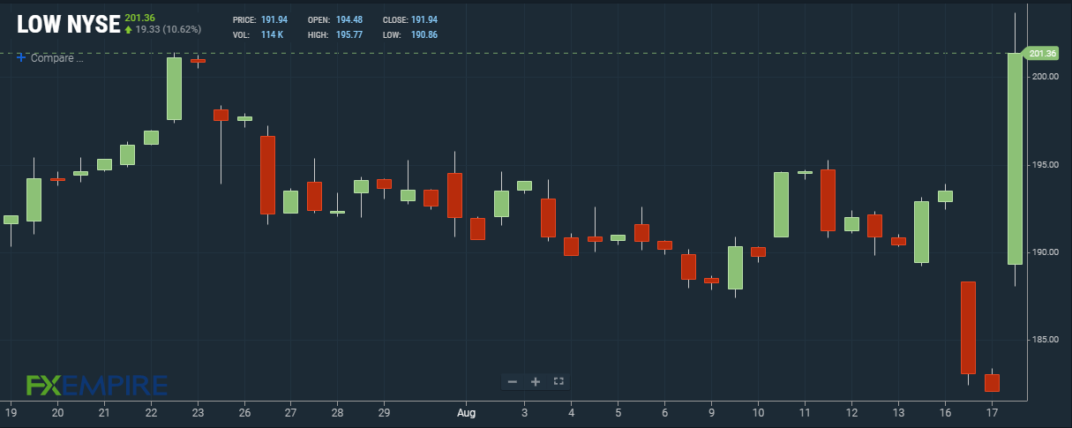Select the PRICE: 191.94 readout

click(261, 19)
